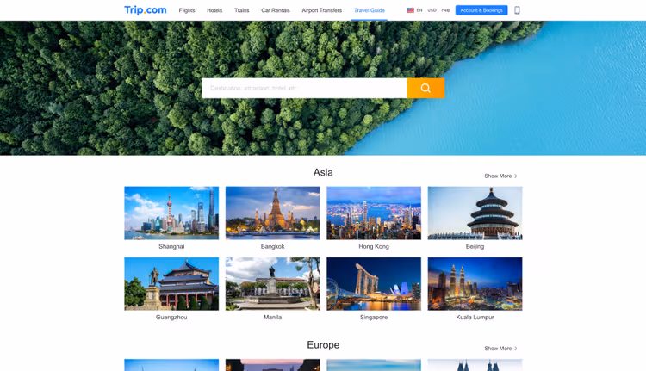Expand Europe with Show More
The height and width of the screenshot is (371, 646).
pos(500,349)
